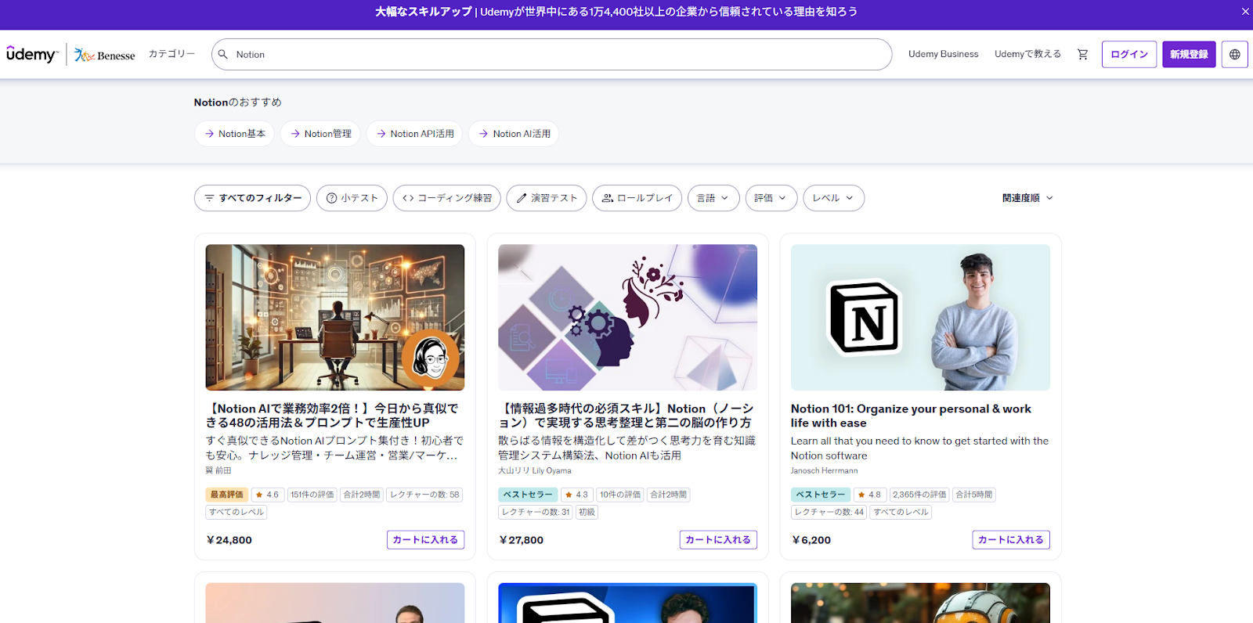1253x623 pixels.
Task: Open the 関連度順 sort dropdown
Action: 1027,198
